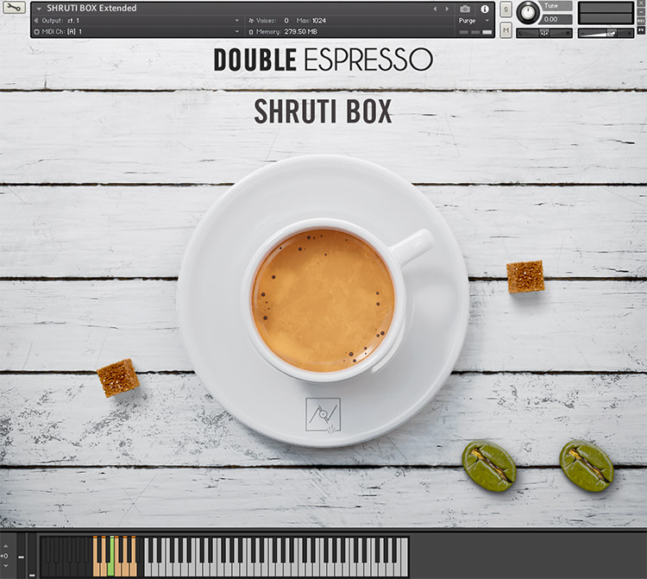
Task: Click the square logo on the saucer
Action: pyautogui.click(x=323, y=415)
